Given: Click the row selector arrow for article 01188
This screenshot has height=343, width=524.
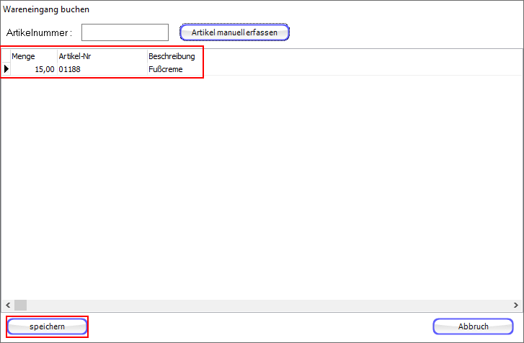Looking at the screenshot, I should pos(6,70).
